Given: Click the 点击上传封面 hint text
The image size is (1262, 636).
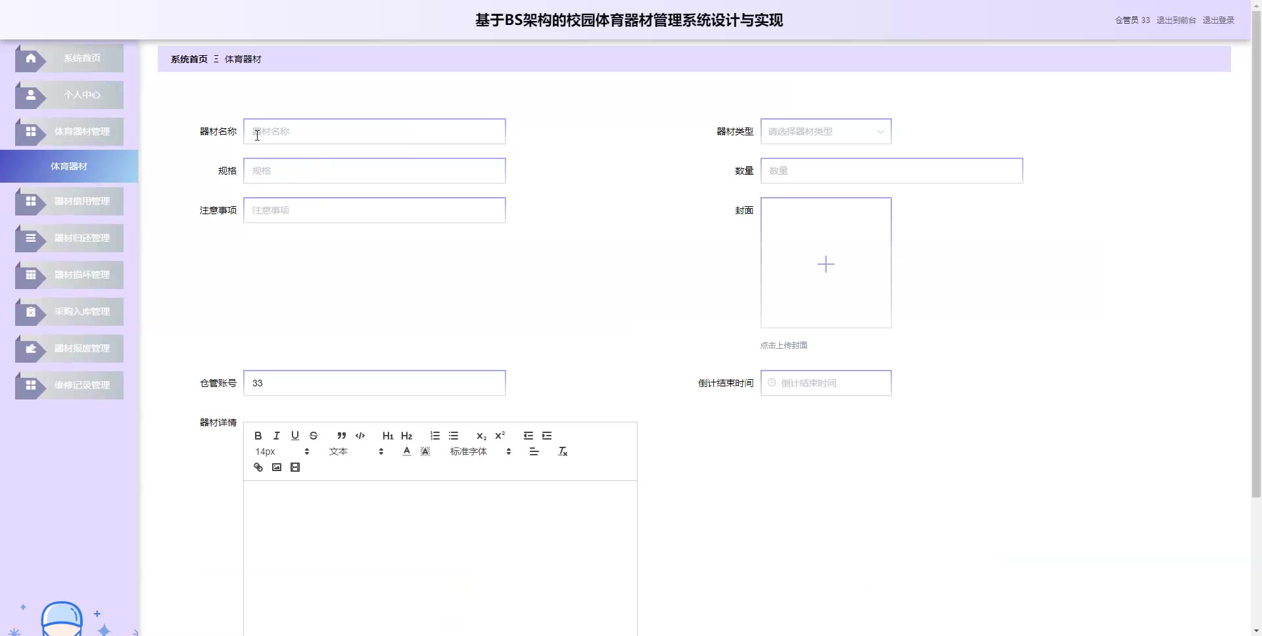Looking at the screenshot, I should (x=784, y=345).
